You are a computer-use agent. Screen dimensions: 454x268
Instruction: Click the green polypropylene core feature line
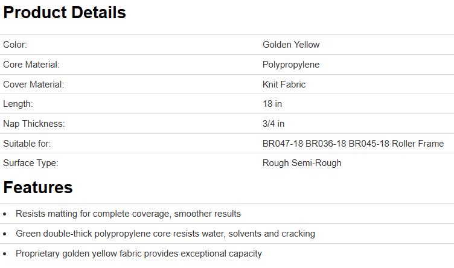(x=165, y=234)
